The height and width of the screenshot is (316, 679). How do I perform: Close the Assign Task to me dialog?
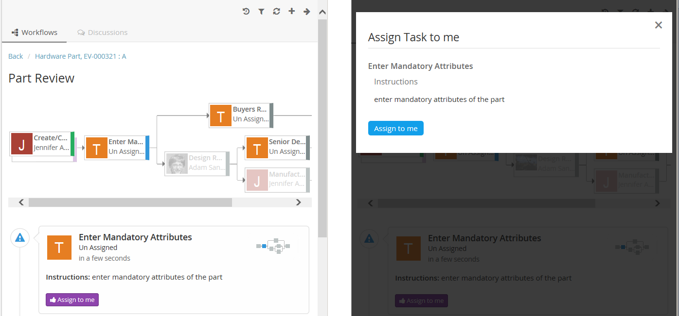(x=659, y=25)
